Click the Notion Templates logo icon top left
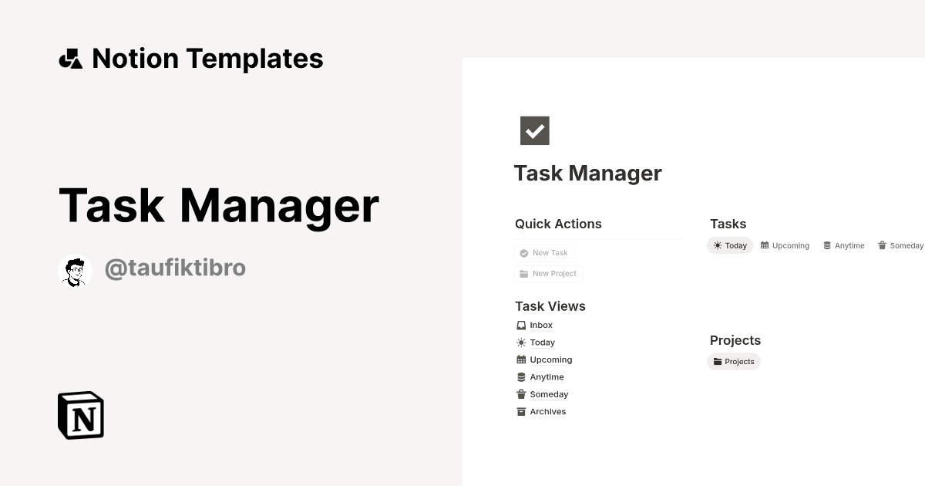This screenshot has width=925, height=486. pos(70,58)
